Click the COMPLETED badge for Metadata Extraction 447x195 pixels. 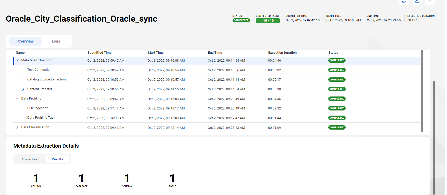pos(337,60)
